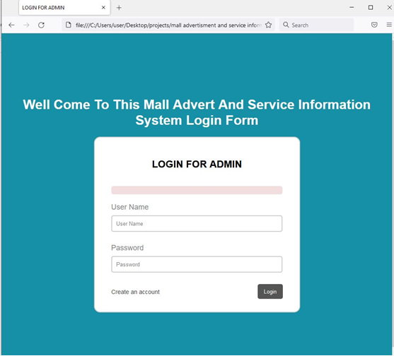
Task: Maximize the browser window
Action: click(x=371, y=8)
